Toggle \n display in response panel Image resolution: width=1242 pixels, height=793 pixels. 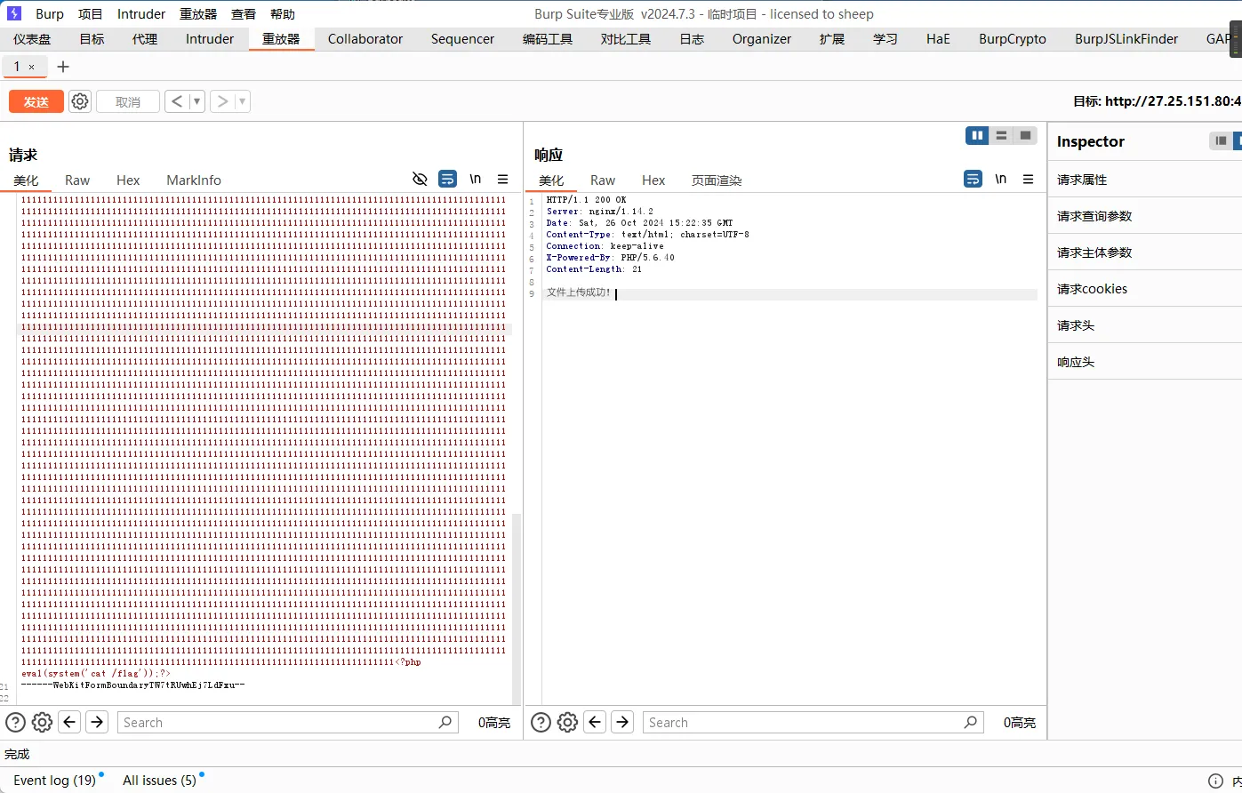click(x=1001, y=180)
